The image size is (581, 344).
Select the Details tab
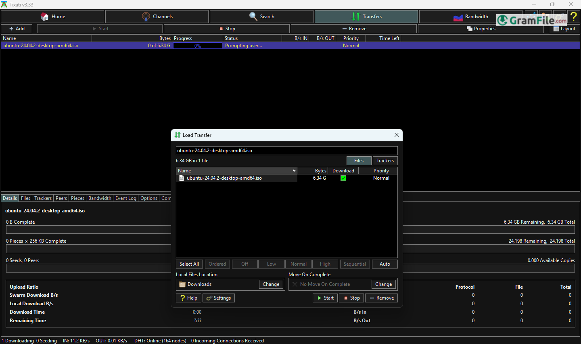point(10,198)
